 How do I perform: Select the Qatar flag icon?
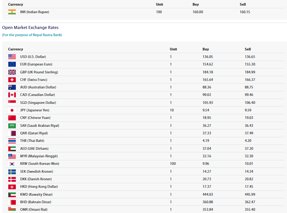tap(12, 133)
